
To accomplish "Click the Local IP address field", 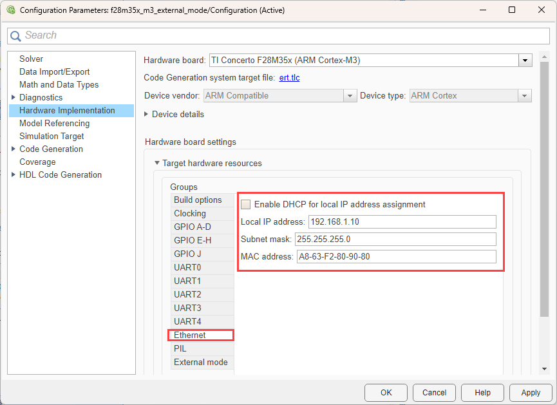I will (x=402, y=222).
